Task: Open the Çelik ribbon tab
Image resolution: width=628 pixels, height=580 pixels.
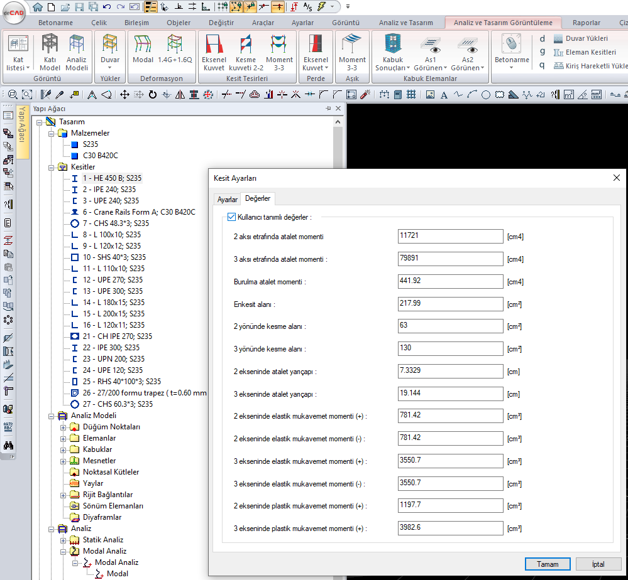Action: pos(99,23)
